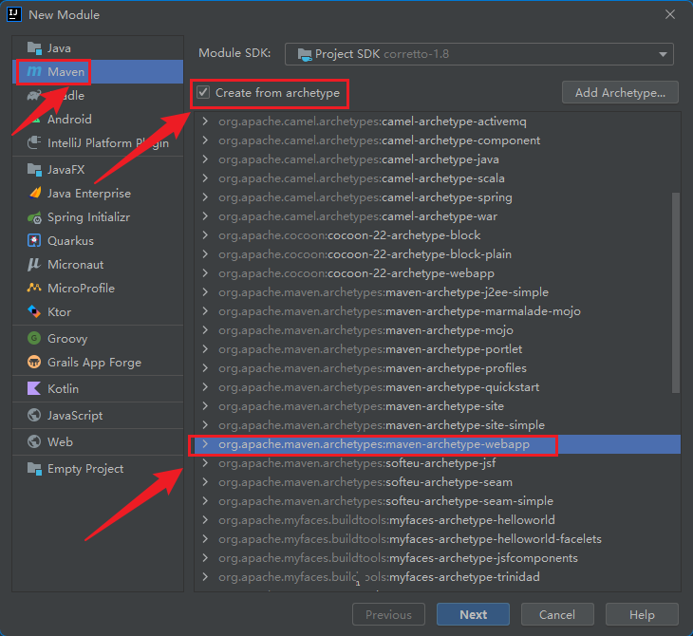
Task: Click the Add Archetype... button
Action: [x=621, y=92]
